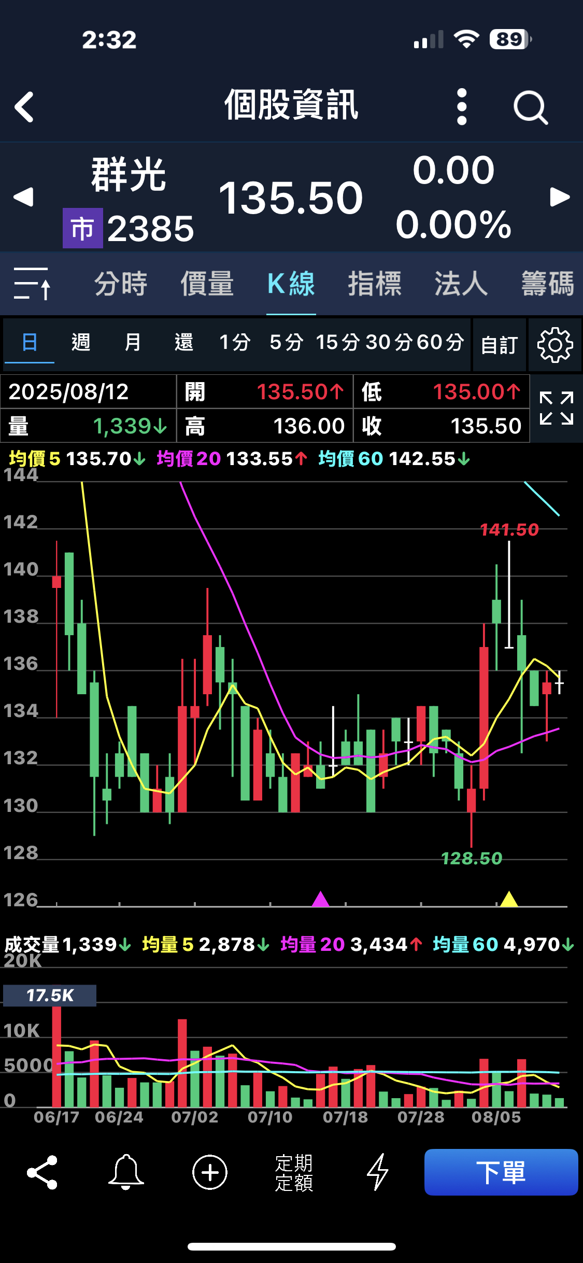Switch to the 價量 tab
This screenshot has height=1263, width=583.
point(207,284)
